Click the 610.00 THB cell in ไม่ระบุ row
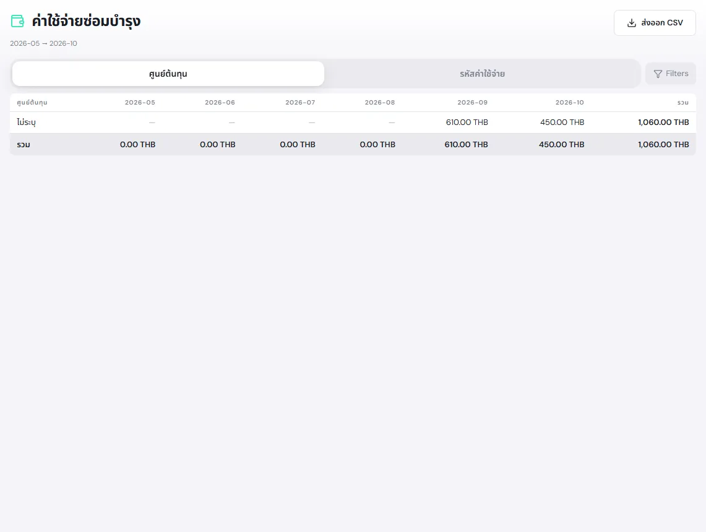Image resolution: width=706 pixels, height=532 pixels. [x=467, y=122]
